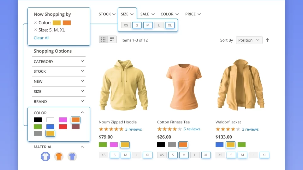This screenshot has height=170, width=303.
Task: Deselect size XL in top Size filter
Action: click(170, 25)
